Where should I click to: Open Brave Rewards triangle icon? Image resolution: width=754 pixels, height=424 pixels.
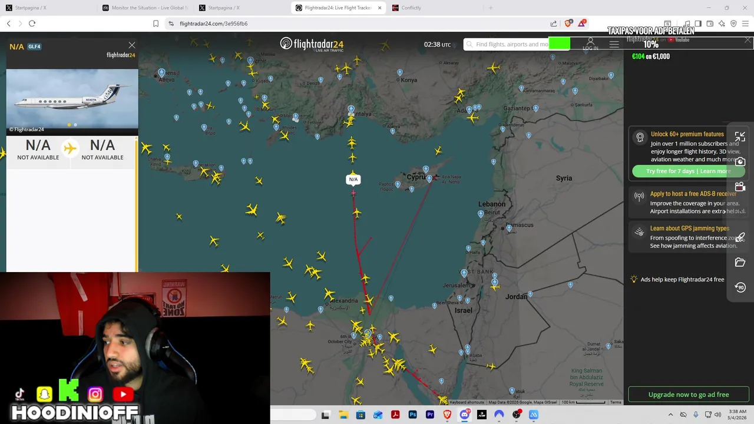[582, 24]
